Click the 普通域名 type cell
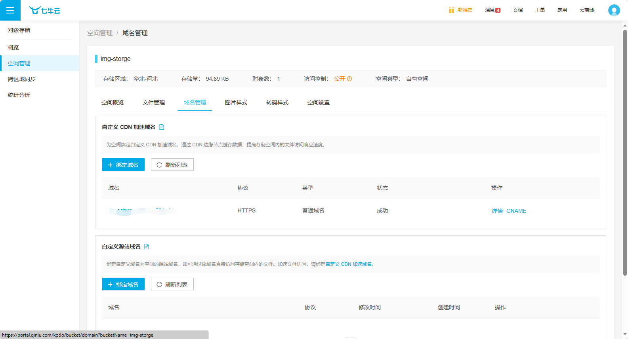628x339 pixels. point(313,210)
